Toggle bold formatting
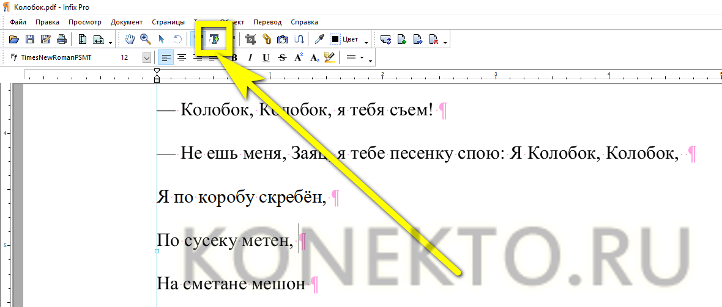The height and width of the screenshot is (307, 722). coord(234,58)
